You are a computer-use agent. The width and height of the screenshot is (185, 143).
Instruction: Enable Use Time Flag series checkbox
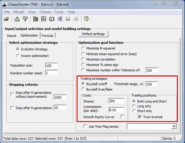click(x=85, y=126)
